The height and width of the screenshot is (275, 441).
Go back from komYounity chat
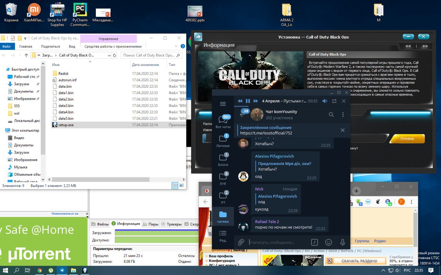click(x=242, y=115)
